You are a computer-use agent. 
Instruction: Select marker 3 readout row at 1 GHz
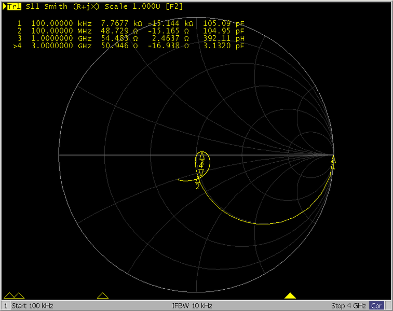pos(130,38)
